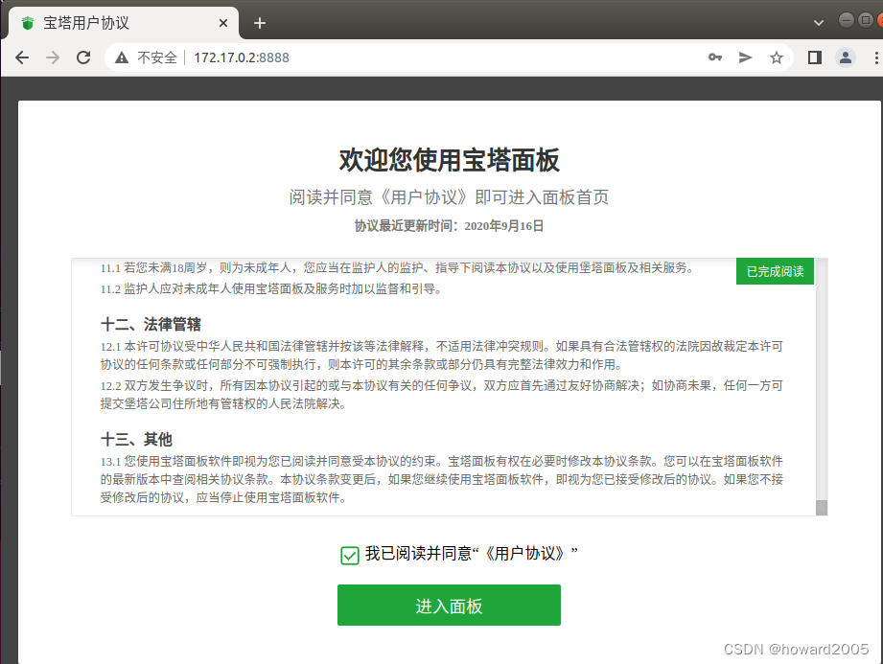The height and width of the screenshot is (664, 883).
Task: Reload the page with the refresh icon
Action: (x=83, y=57)
